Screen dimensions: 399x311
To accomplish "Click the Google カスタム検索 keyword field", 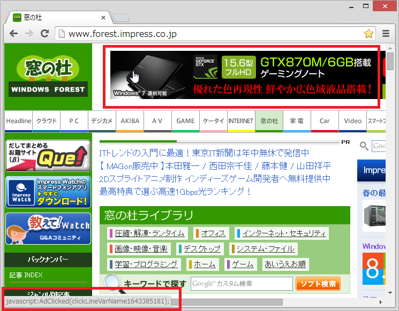I will point(242,284).
